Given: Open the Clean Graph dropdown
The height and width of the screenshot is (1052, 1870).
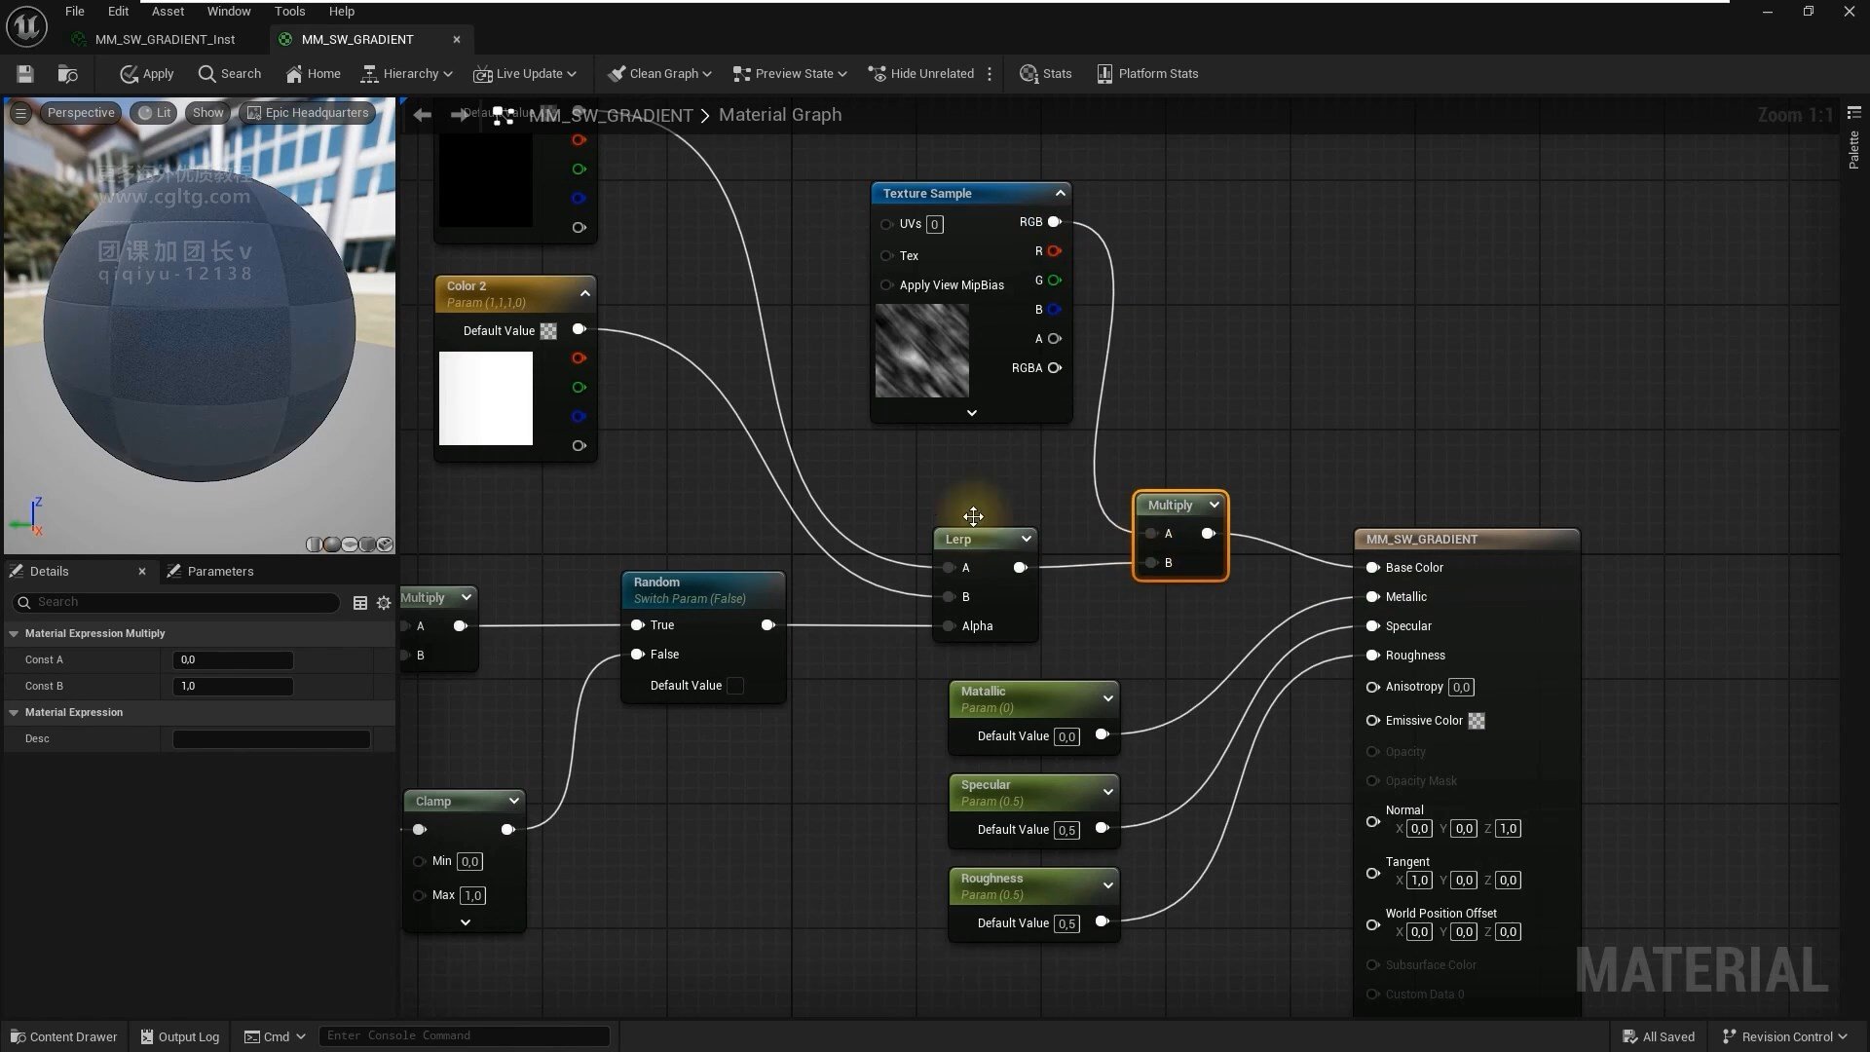Looking at the screenshot, I should tap(659, 74).
